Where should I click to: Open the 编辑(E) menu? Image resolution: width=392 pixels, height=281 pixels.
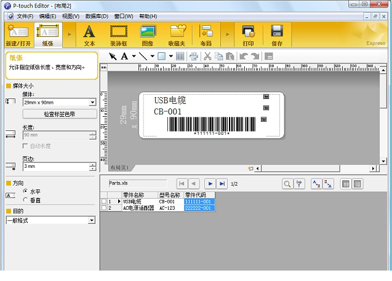(x=47, y=16)
